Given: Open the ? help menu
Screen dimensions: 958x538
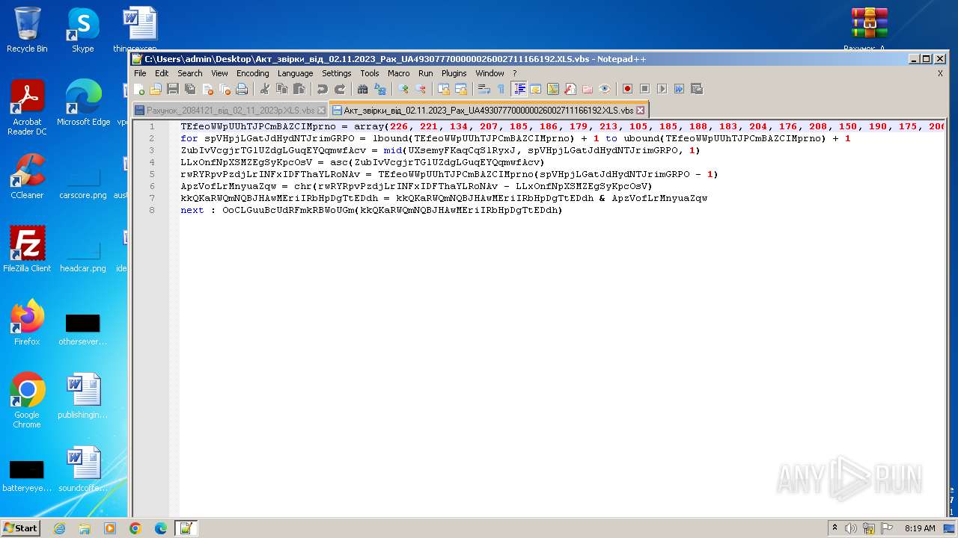Looking at the screenshot, I should tap(515, 73).
